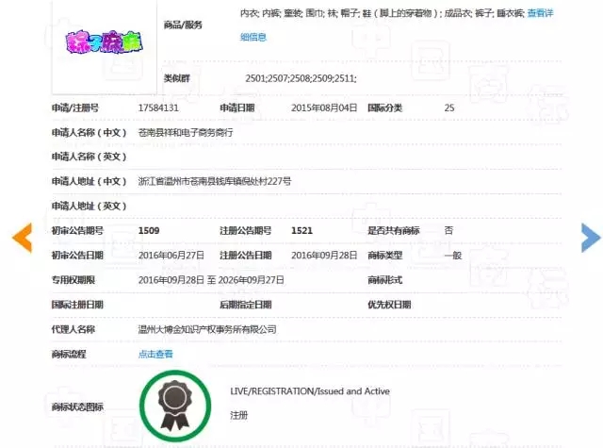Viewport: 603px width, 448px height.
Task: Click the preliminary announcement date 2016年06月27日
Action: click(171, 256)
